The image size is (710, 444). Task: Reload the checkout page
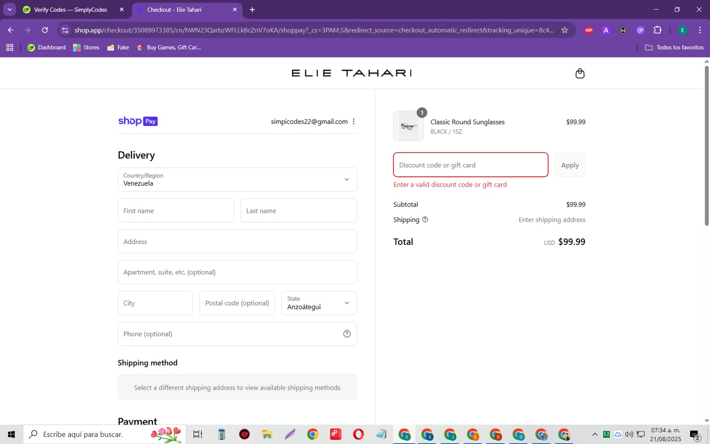[x=45, y=30]
